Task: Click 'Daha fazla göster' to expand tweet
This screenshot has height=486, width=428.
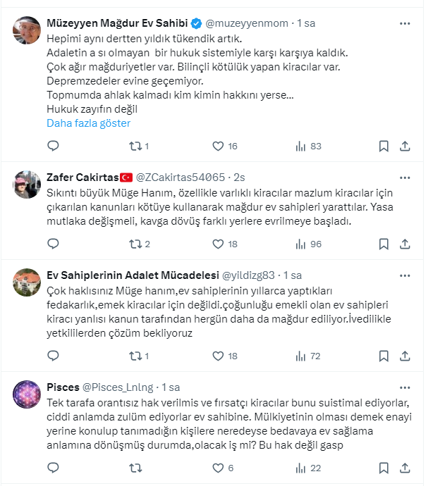Action: [x=88, y=123]
